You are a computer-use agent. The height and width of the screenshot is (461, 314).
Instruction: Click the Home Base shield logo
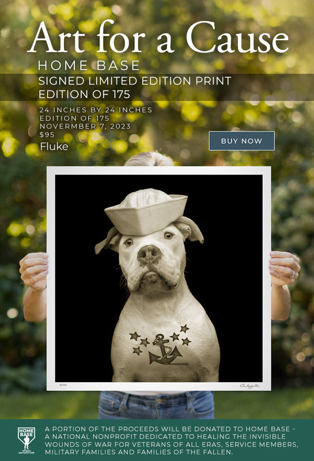click(x=27, y=440)
